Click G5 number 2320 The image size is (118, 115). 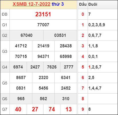(x=43, y=78)
